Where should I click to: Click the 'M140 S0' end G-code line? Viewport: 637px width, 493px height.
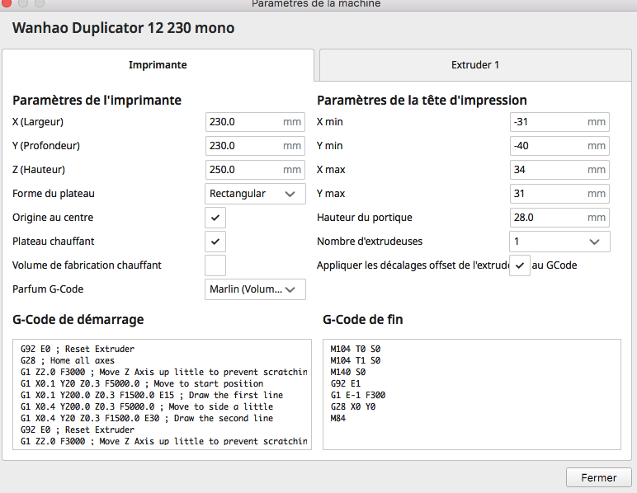[x=347, y=372]
